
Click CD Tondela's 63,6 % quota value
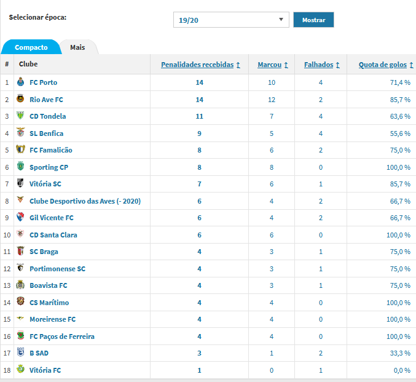[x=400, y=116]
